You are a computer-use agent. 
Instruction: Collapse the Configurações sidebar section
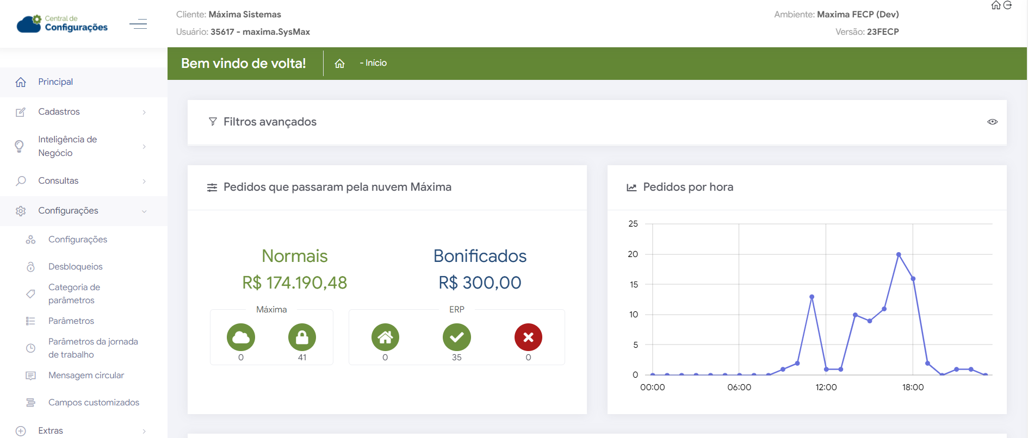point(68,211)
